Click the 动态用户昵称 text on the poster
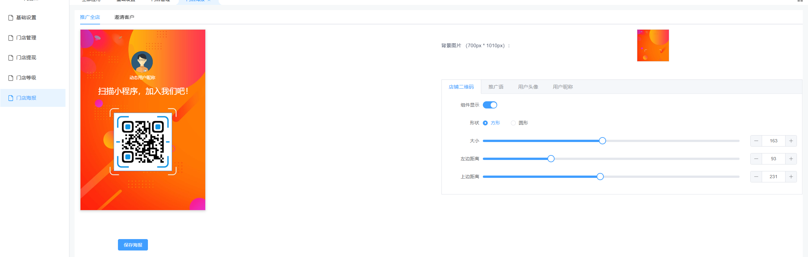 pyautogui.click(x=142, y=78)
